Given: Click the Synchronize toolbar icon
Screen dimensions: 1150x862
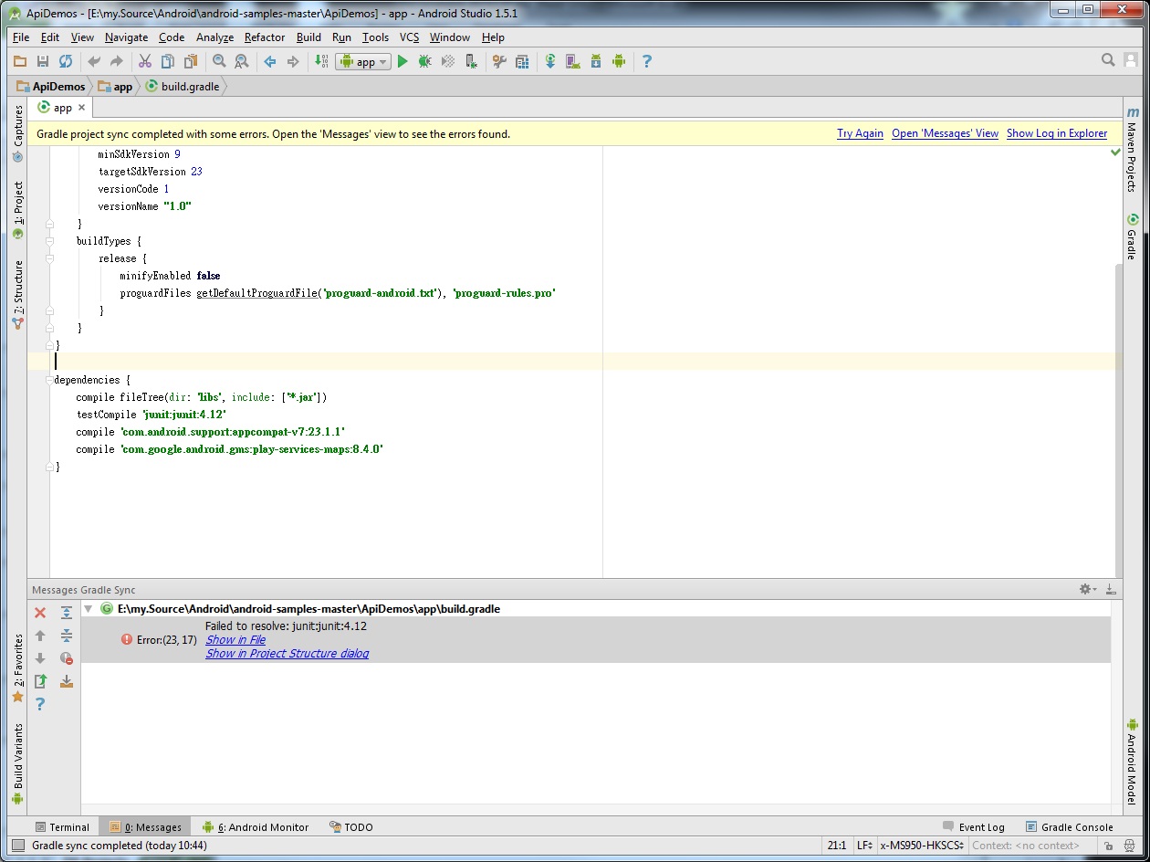Looking at the screenshot, I should tap(66, 61).
